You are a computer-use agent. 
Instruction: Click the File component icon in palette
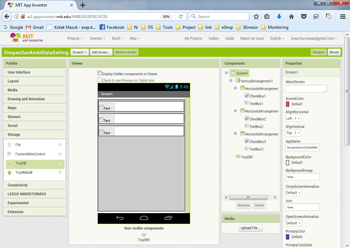(9, 145)
